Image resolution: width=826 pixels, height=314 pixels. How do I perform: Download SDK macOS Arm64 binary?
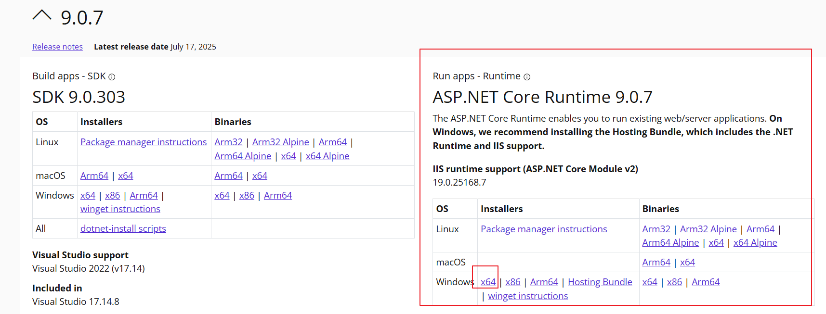pos(228,176)
